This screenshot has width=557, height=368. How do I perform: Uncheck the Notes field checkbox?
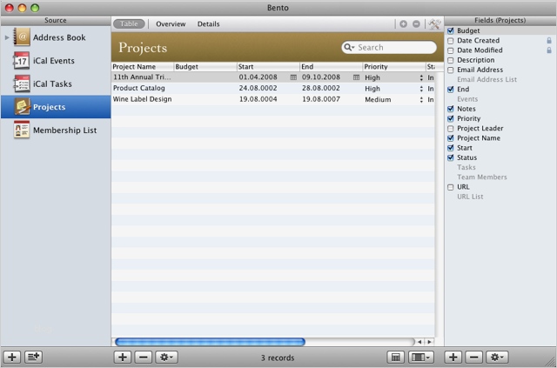coord(451,109)
